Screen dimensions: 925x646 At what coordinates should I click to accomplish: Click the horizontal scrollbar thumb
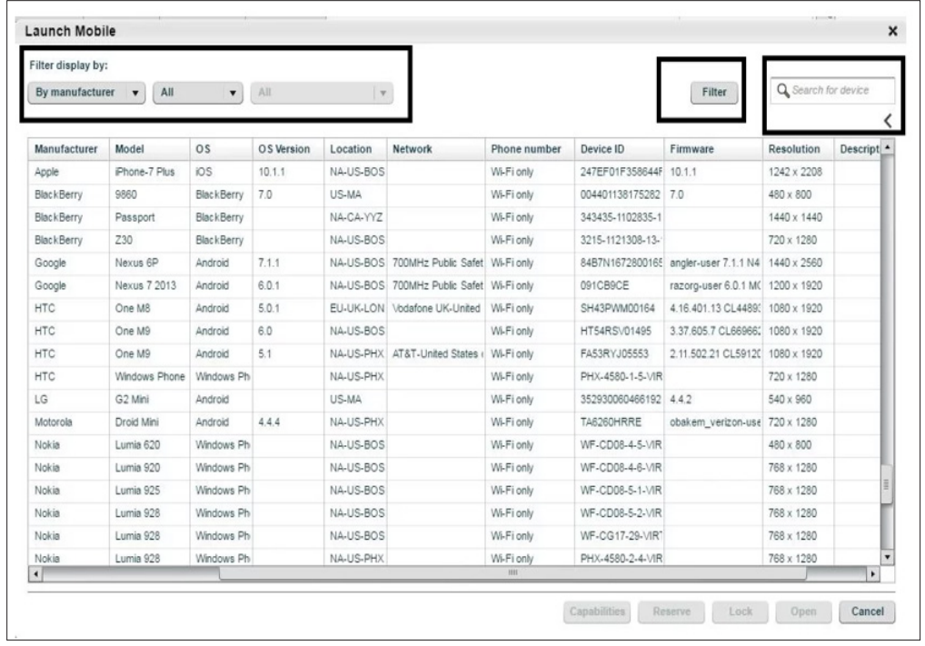point(513,573)
